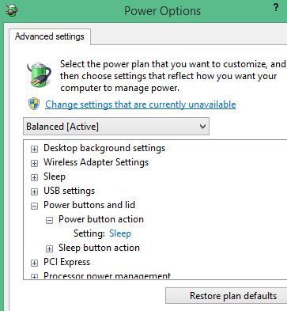Collapse Power button action node

(x=49, y=220)
